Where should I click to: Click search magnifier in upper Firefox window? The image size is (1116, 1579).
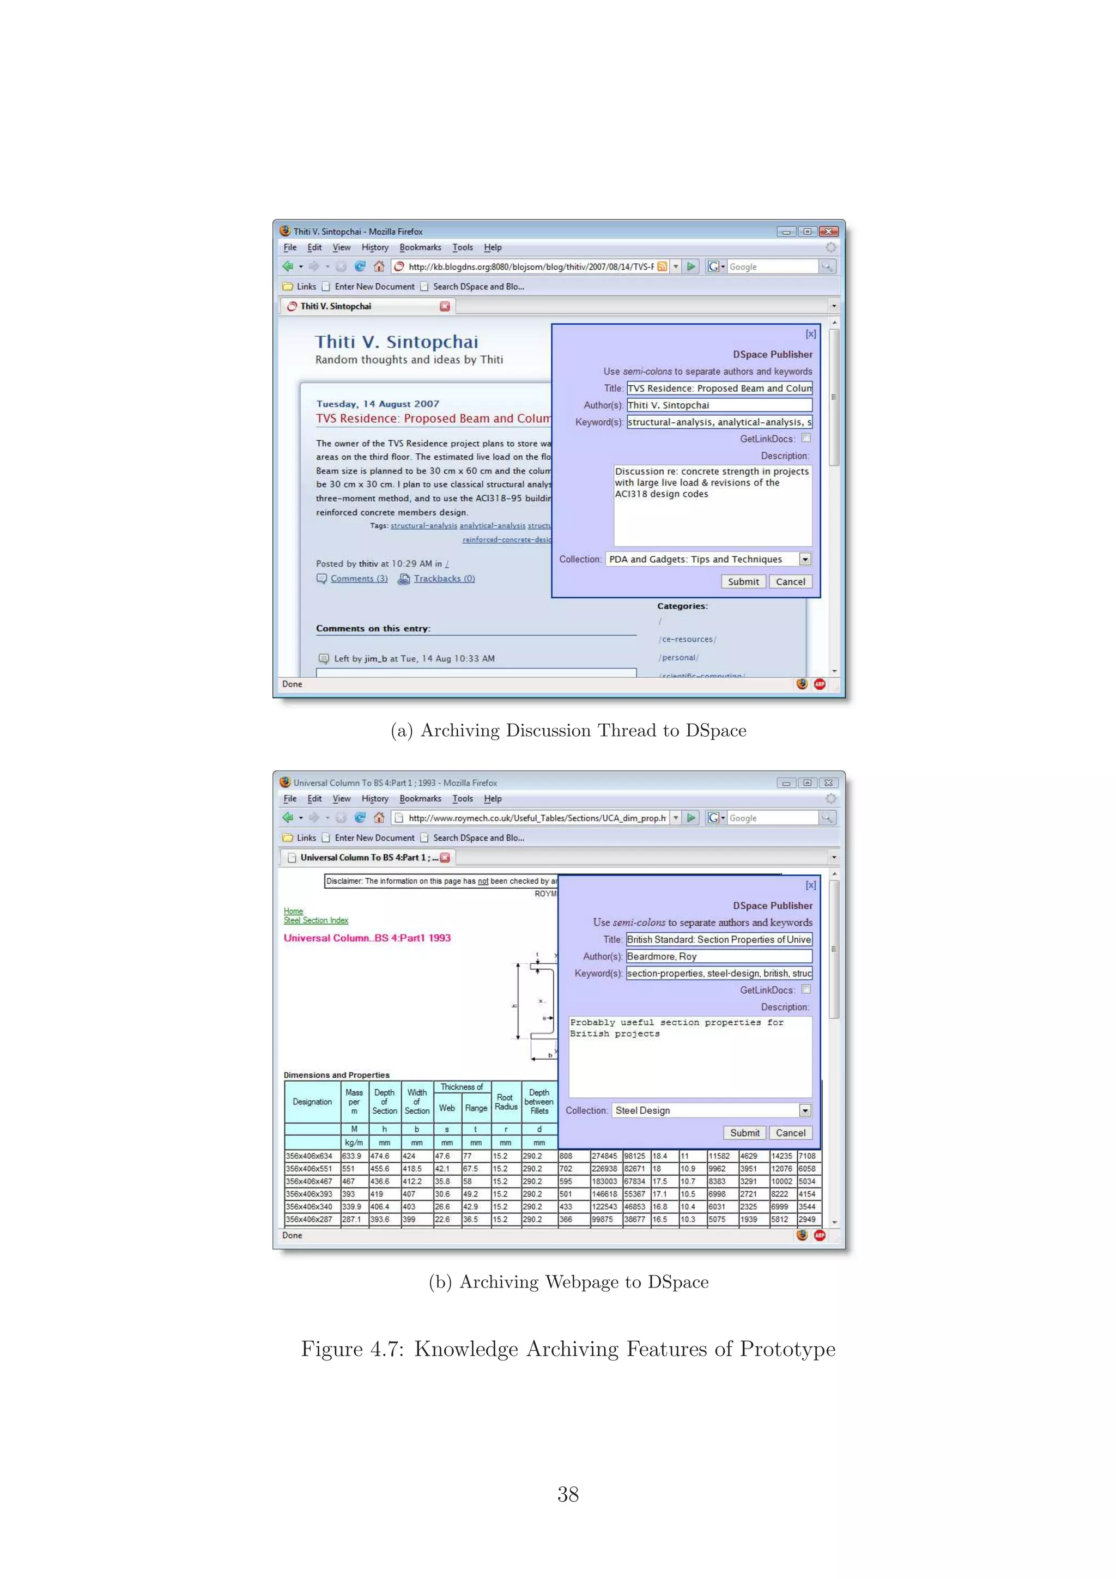point(827,266)
